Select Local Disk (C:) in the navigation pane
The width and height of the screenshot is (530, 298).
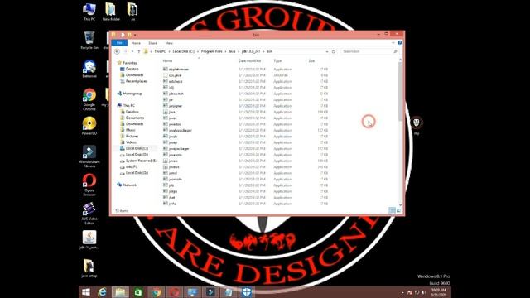tap(137, 148)
